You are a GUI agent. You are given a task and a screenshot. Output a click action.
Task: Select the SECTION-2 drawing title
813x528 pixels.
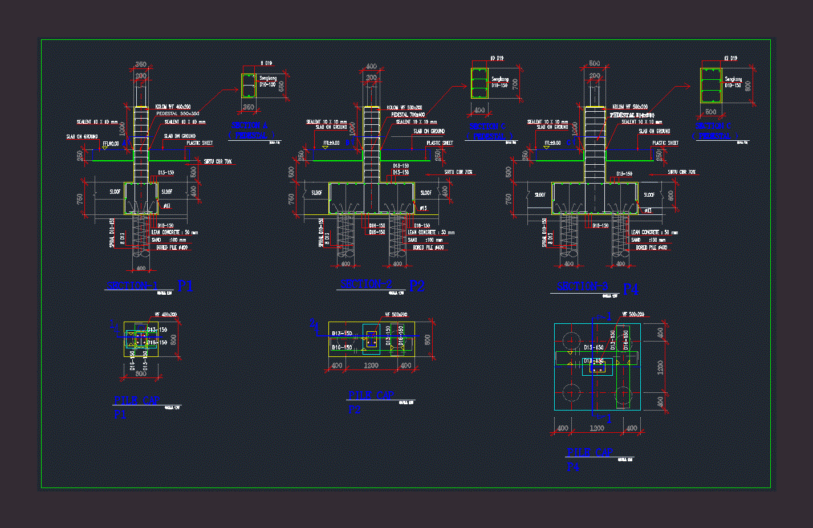click(x=365, y=283)
